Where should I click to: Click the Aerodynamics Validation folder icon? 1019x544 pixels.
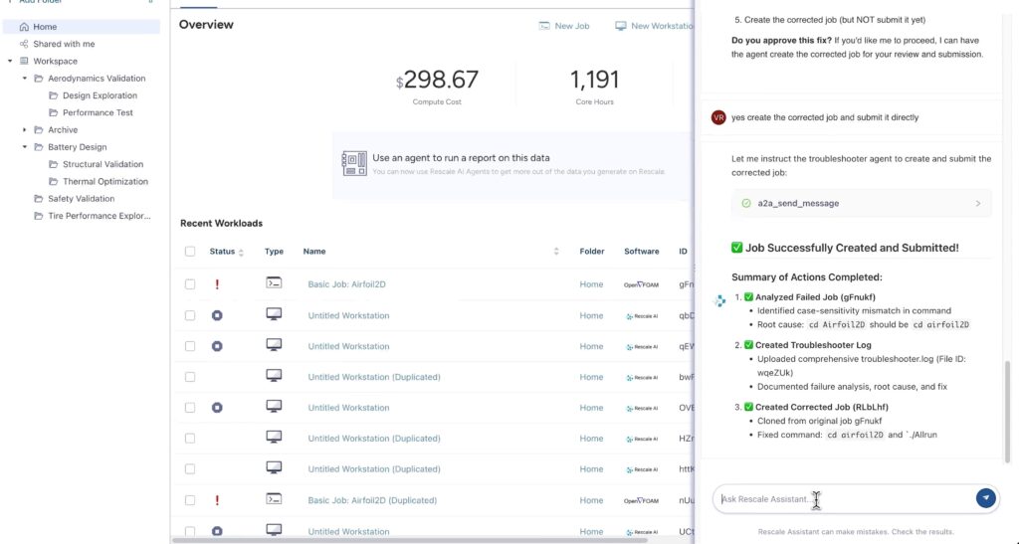(x=39, y=79)
